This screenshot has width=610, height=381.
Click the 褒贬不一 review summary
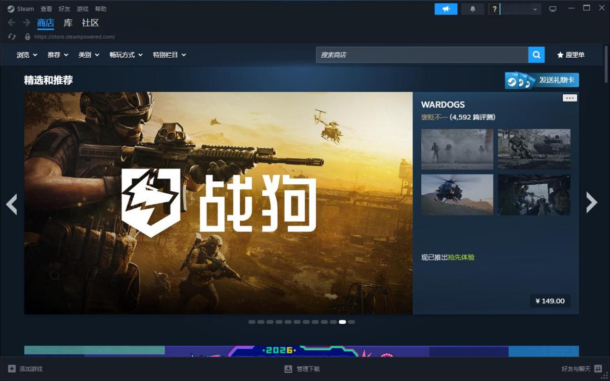pos(434,117)
